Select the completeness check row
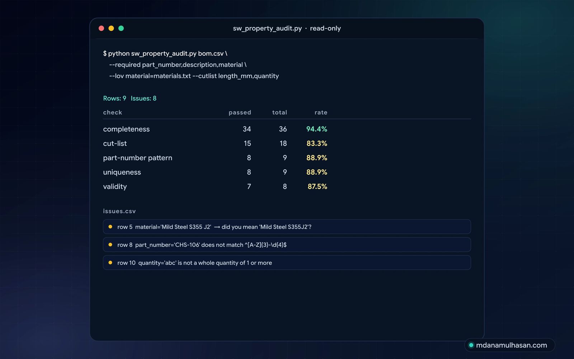The width and height of the screenshot is (574, 359). (x=215, y=129)
